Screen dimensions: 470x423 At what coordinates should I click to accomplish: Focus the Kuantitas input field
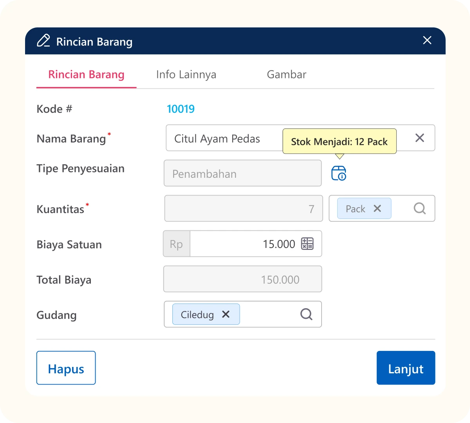243,209
